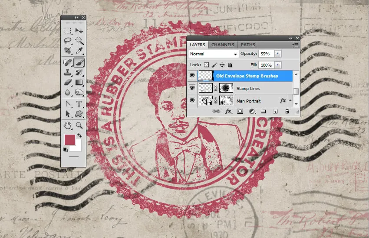Expand Man Portrait layer effects arrow
Image resolution: width=369 pixels, height=238 pixels.
click(289, 100)
